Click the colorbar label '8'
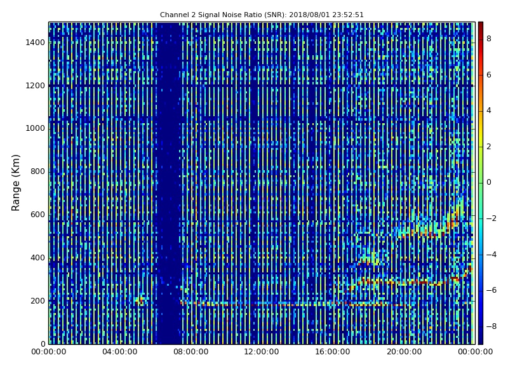The height and width of the screenshot is (381, 508). (489, 39)
